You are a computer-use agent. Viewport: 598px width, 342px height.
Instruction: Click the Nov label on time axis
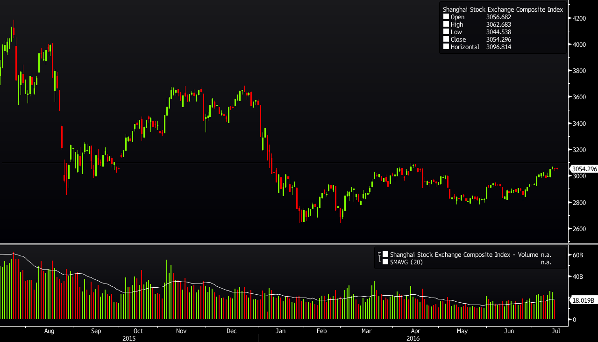click(x=181, y=331)
